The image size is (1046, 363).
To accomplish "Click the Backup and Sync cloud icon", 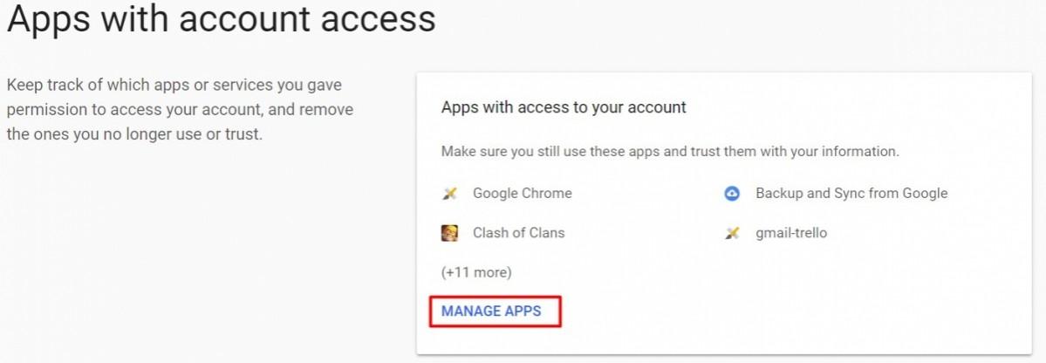I will click(732, 194).
